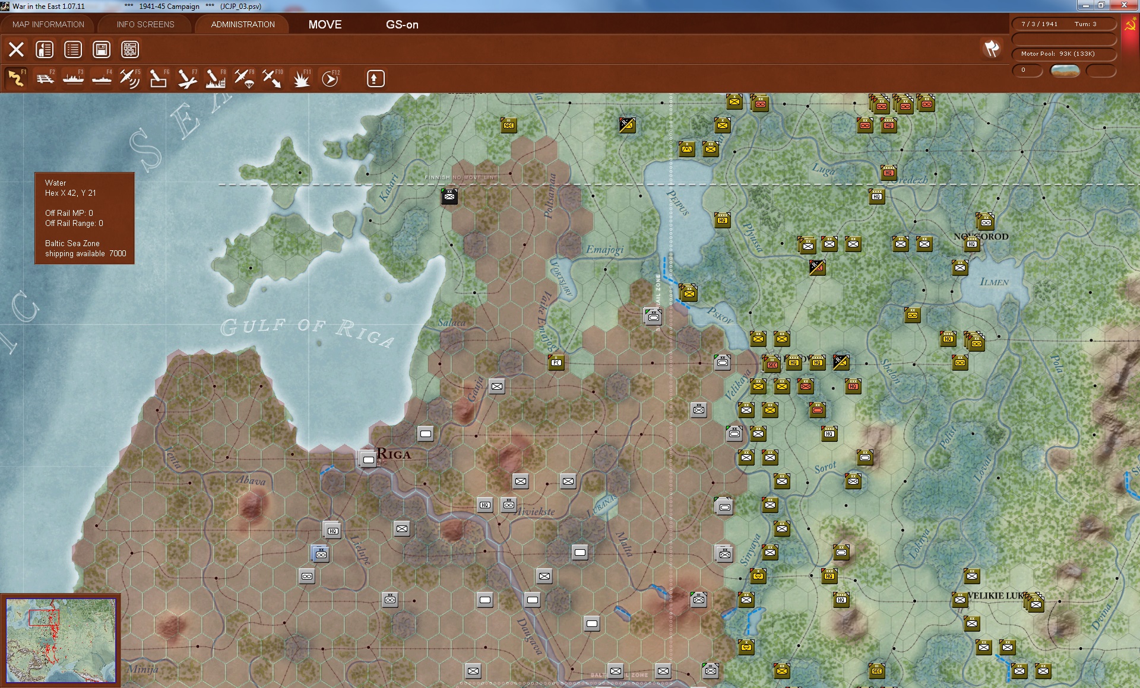Select the F5 air recon icon
This screenshot has height=688, width=1140.
130,78
